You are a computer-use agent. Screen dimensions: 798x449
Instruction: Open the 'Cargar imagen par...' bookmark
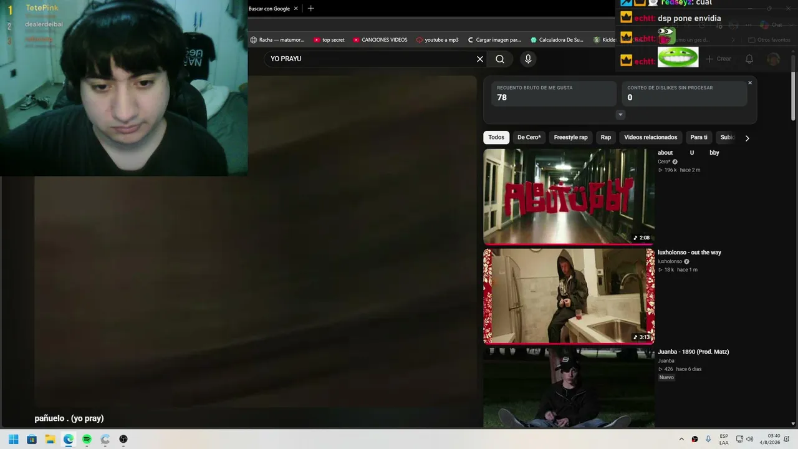point(494,40)
